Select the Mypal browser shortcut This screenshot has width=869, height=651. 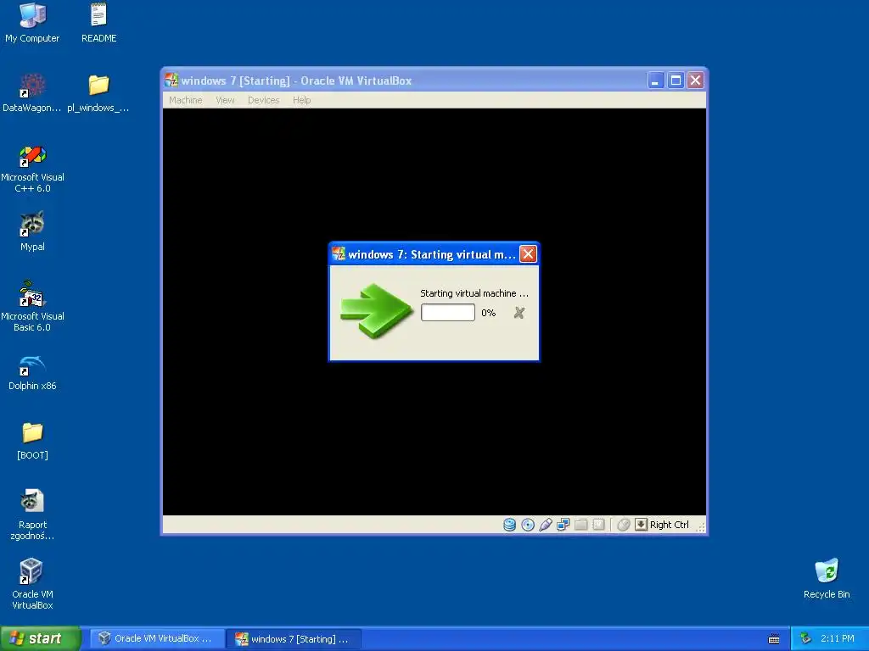[x=32, y=232]
